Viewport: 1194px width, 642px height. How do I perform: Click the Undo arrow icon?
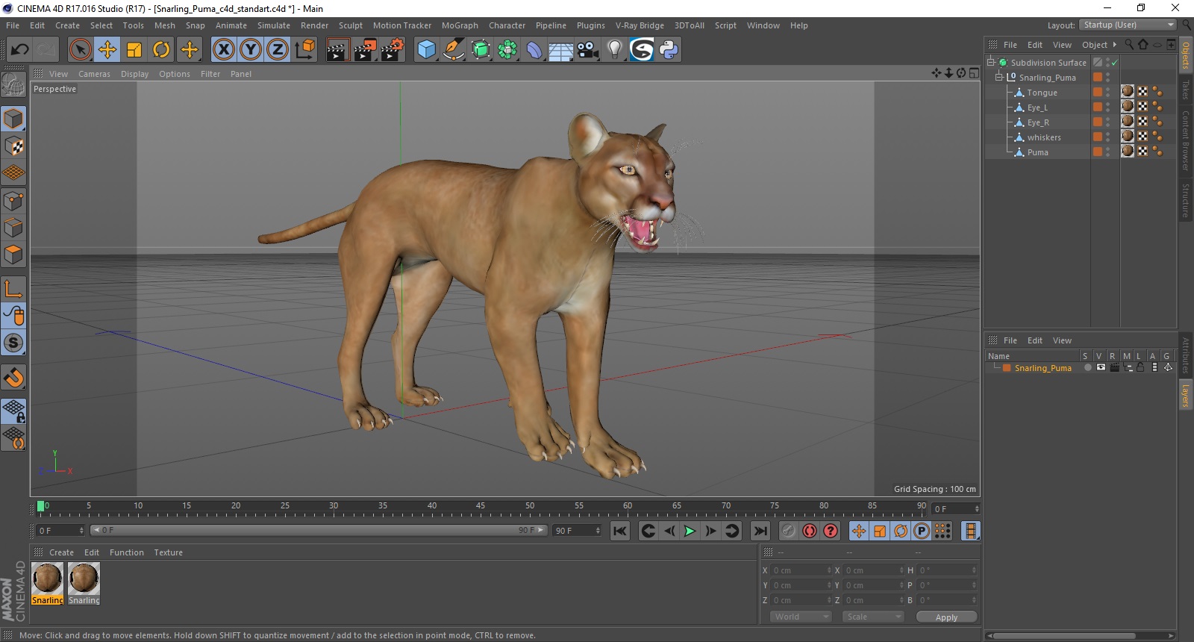(x=19, y=50)
